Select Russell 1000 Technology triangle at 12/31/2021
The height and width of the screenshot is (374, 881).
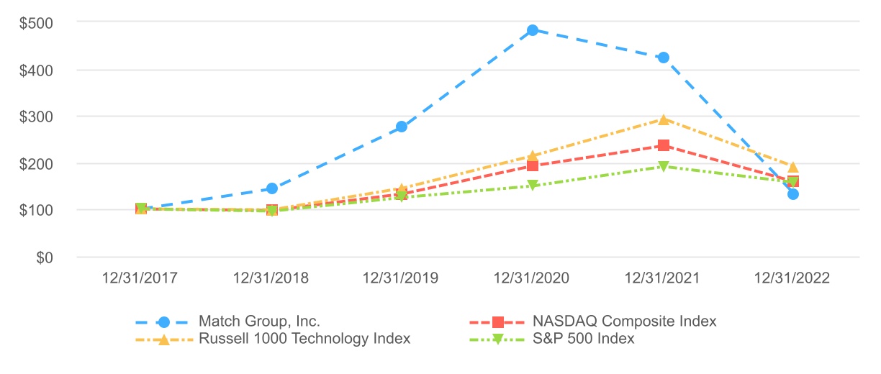pos(663,119)
